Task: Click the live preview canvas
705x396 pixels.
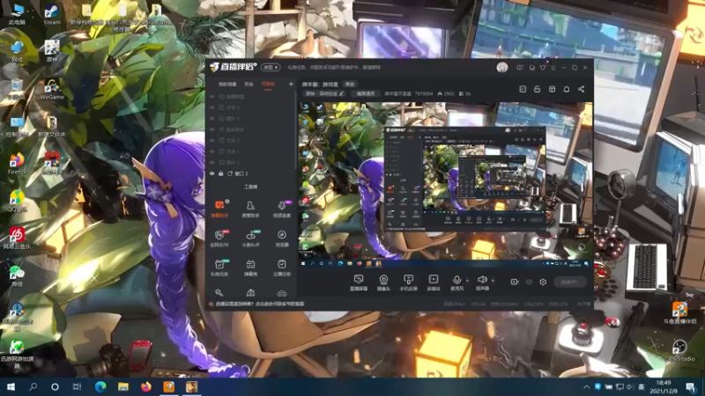Action: pos(445,186)
